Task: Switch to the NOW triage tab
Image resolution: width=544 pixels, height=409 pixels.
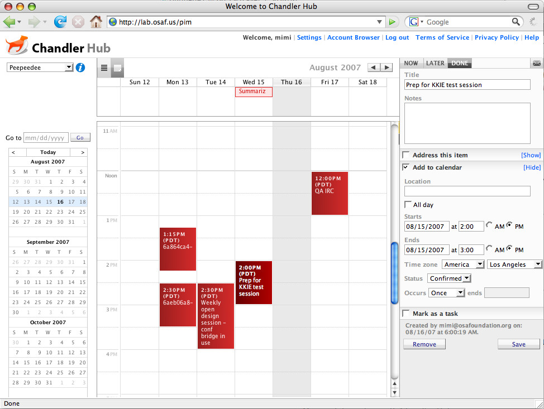Action: coord(411,63)
